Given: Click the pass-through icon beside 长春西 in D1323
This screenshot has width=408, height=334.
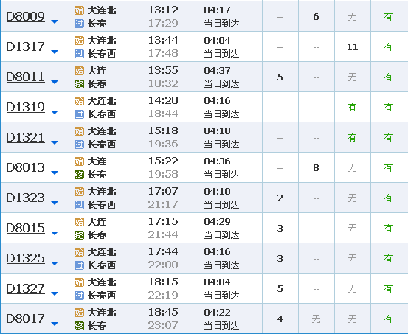Looking at the screenshot, I should 79,205.
